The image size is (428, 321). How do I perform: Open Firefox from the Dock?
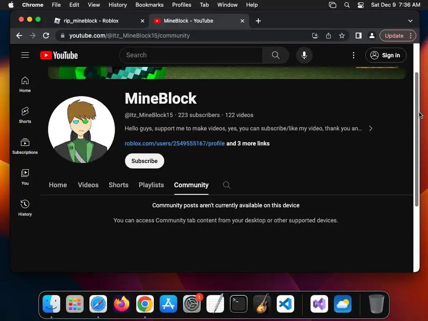tap(122, 304)
